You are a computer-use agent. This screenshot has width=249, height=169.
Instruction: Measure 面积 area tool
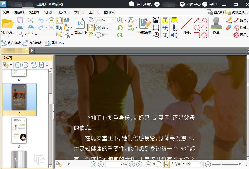pos(240,35)
